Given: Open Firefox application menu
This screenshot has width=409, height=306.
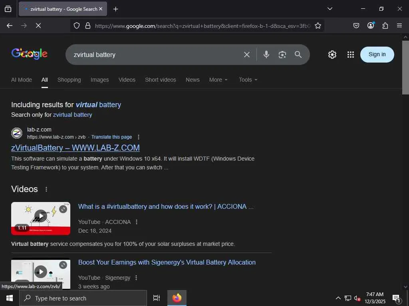Looking at the screenshot, I should click(399, 25).
